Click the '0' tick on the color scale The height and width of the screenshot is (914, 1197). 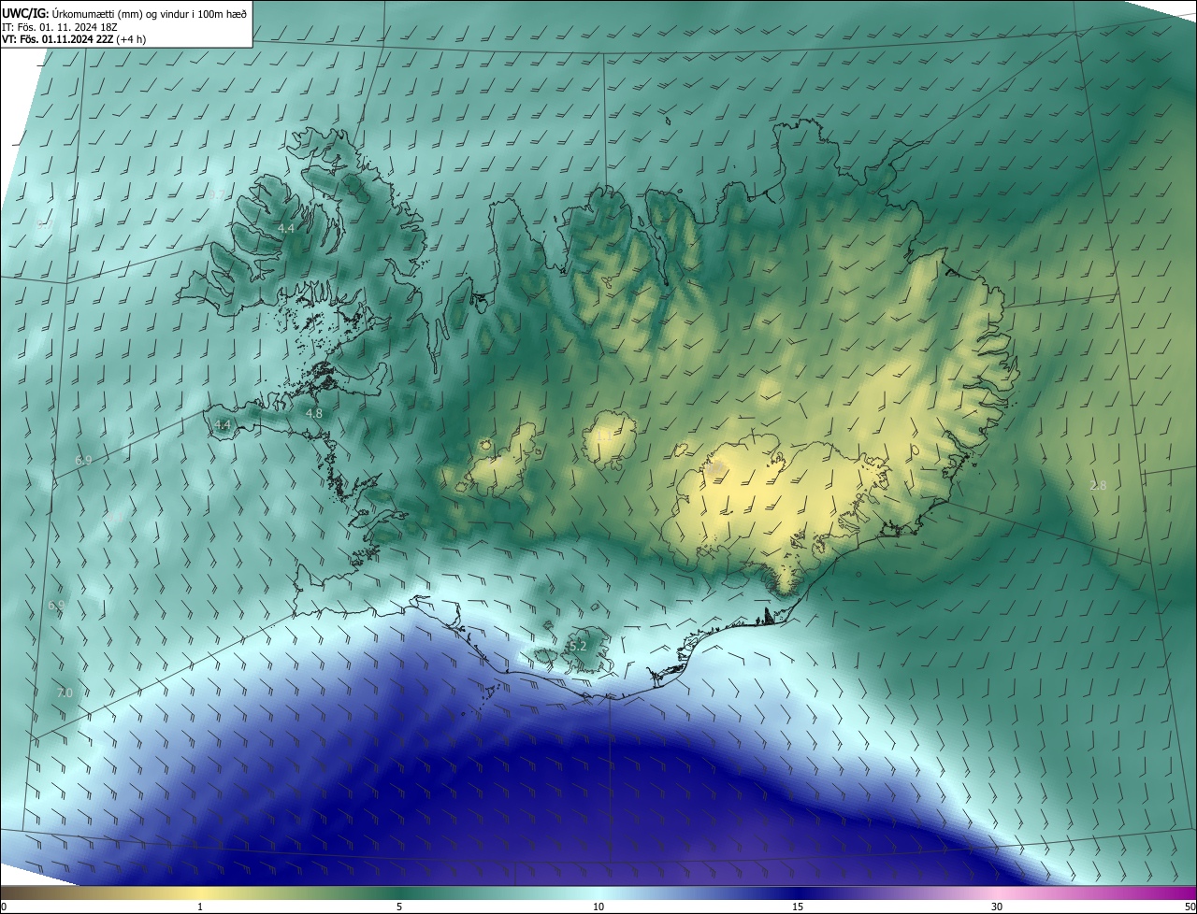tap(4, 907)
